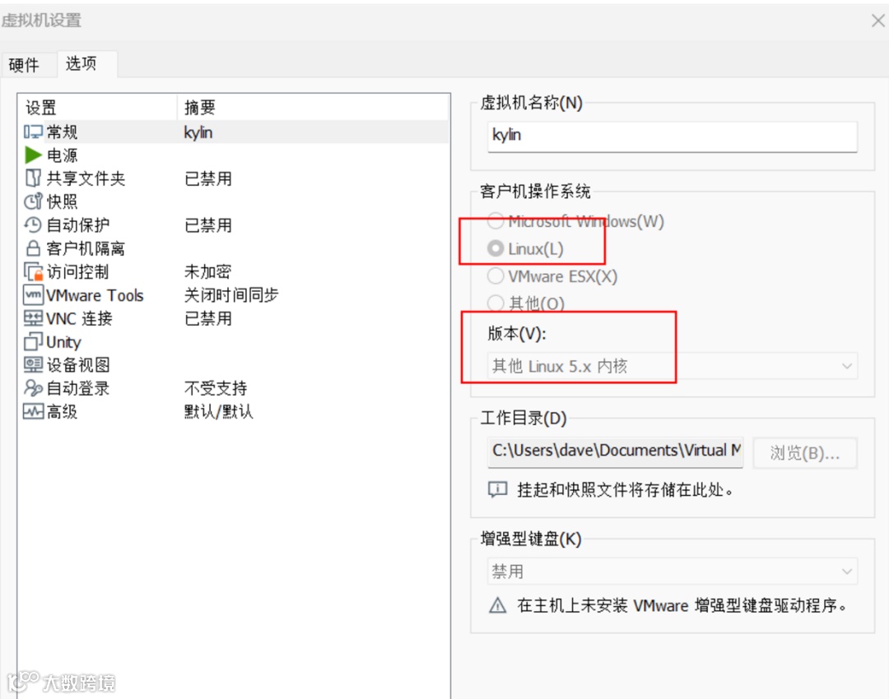Select the 客户机隔离 row label
889x699 pixels.
[x=86, y=248]
